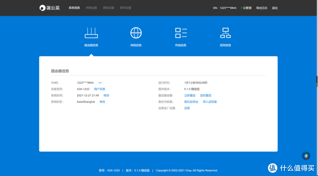Click 立即重启 to reboot router
The width and height of the screenshot is (318, 176).
tap(190, 96)
